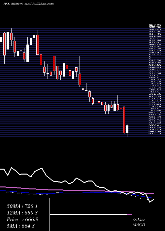The image size is (165, 231).
Task: Click the 963.85 top price label
Action: pyautogui.click(x=155, y=25)
